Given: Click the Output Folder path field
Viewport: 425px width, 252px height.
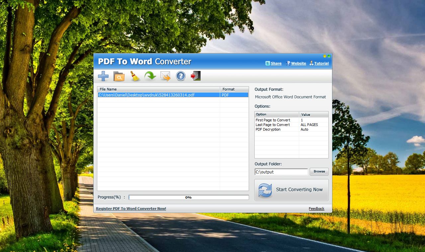Looking at the screenshot, I should coord(281,172).
